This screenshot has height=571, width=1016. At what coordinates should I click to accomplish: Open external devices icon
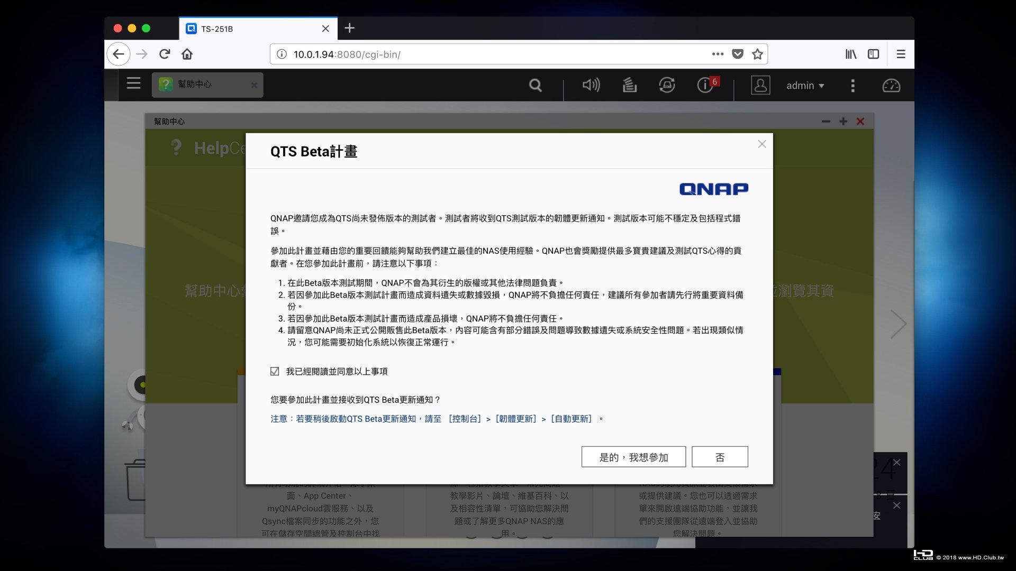[667, 85]
